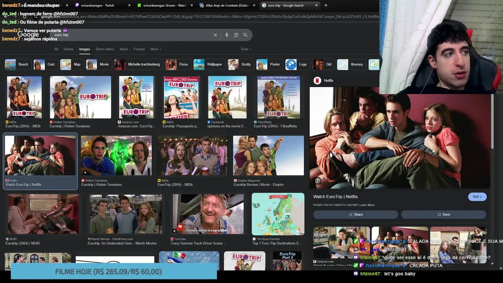Open Marsh Movies Underrated Gem thumbnail
The width and height of the screenshot is (503, 283).
pos(126,214)
